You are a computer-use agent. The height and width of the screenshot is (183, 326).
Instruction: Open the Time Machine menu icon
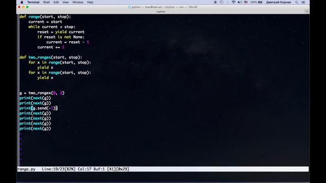[x=222, y=2]
